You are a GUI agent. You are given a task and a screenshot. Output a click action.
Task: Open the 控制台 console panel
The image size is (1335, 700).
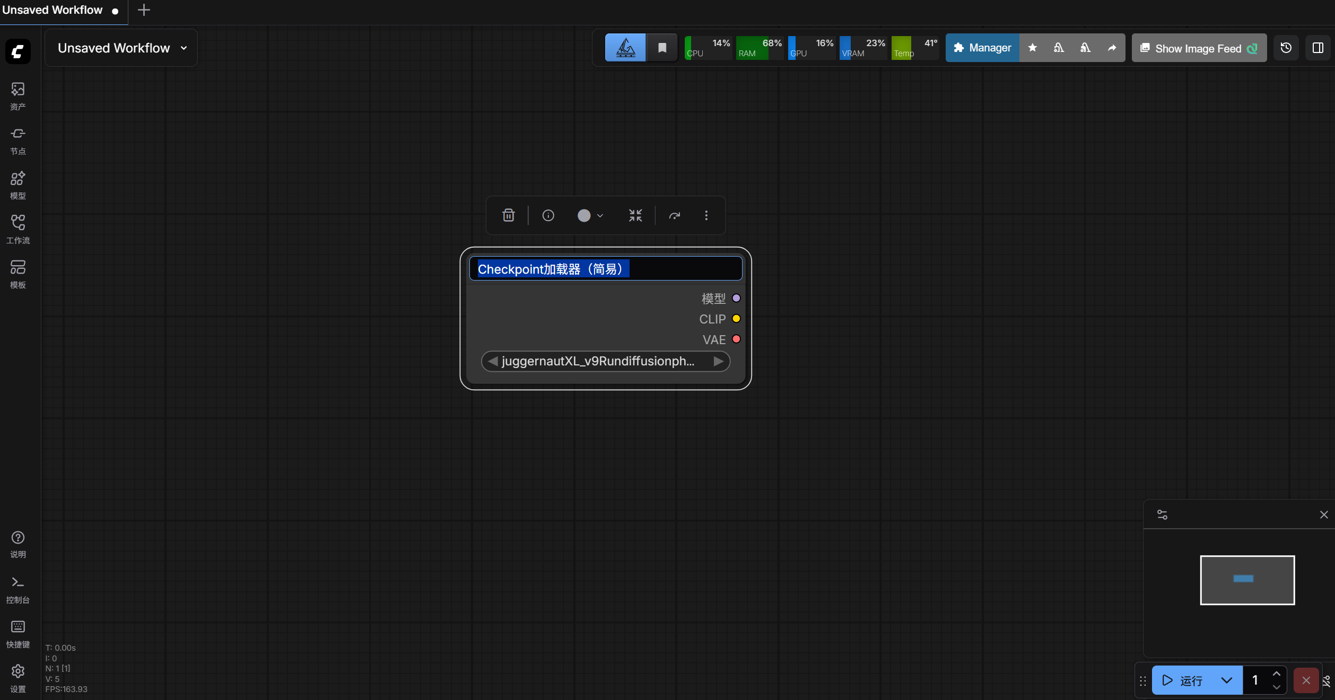click(x=18, y=589)
